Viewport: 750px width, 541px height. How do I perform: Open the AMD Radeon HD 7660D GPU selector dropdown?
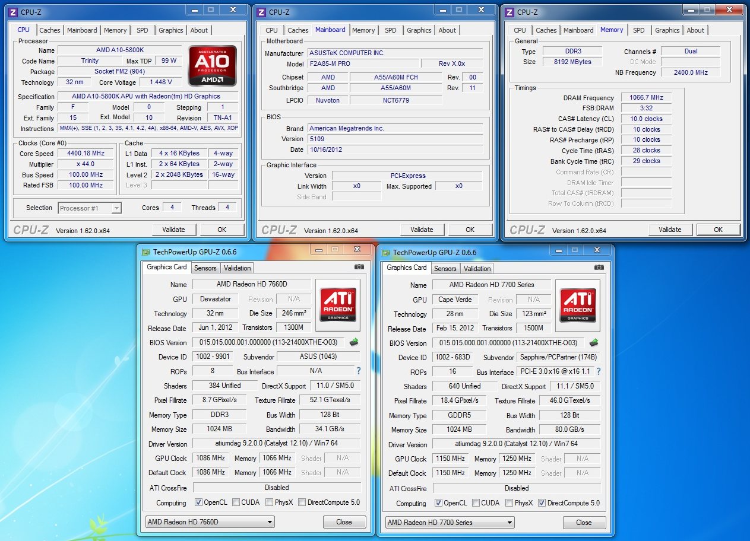click(x=210, y=522)
